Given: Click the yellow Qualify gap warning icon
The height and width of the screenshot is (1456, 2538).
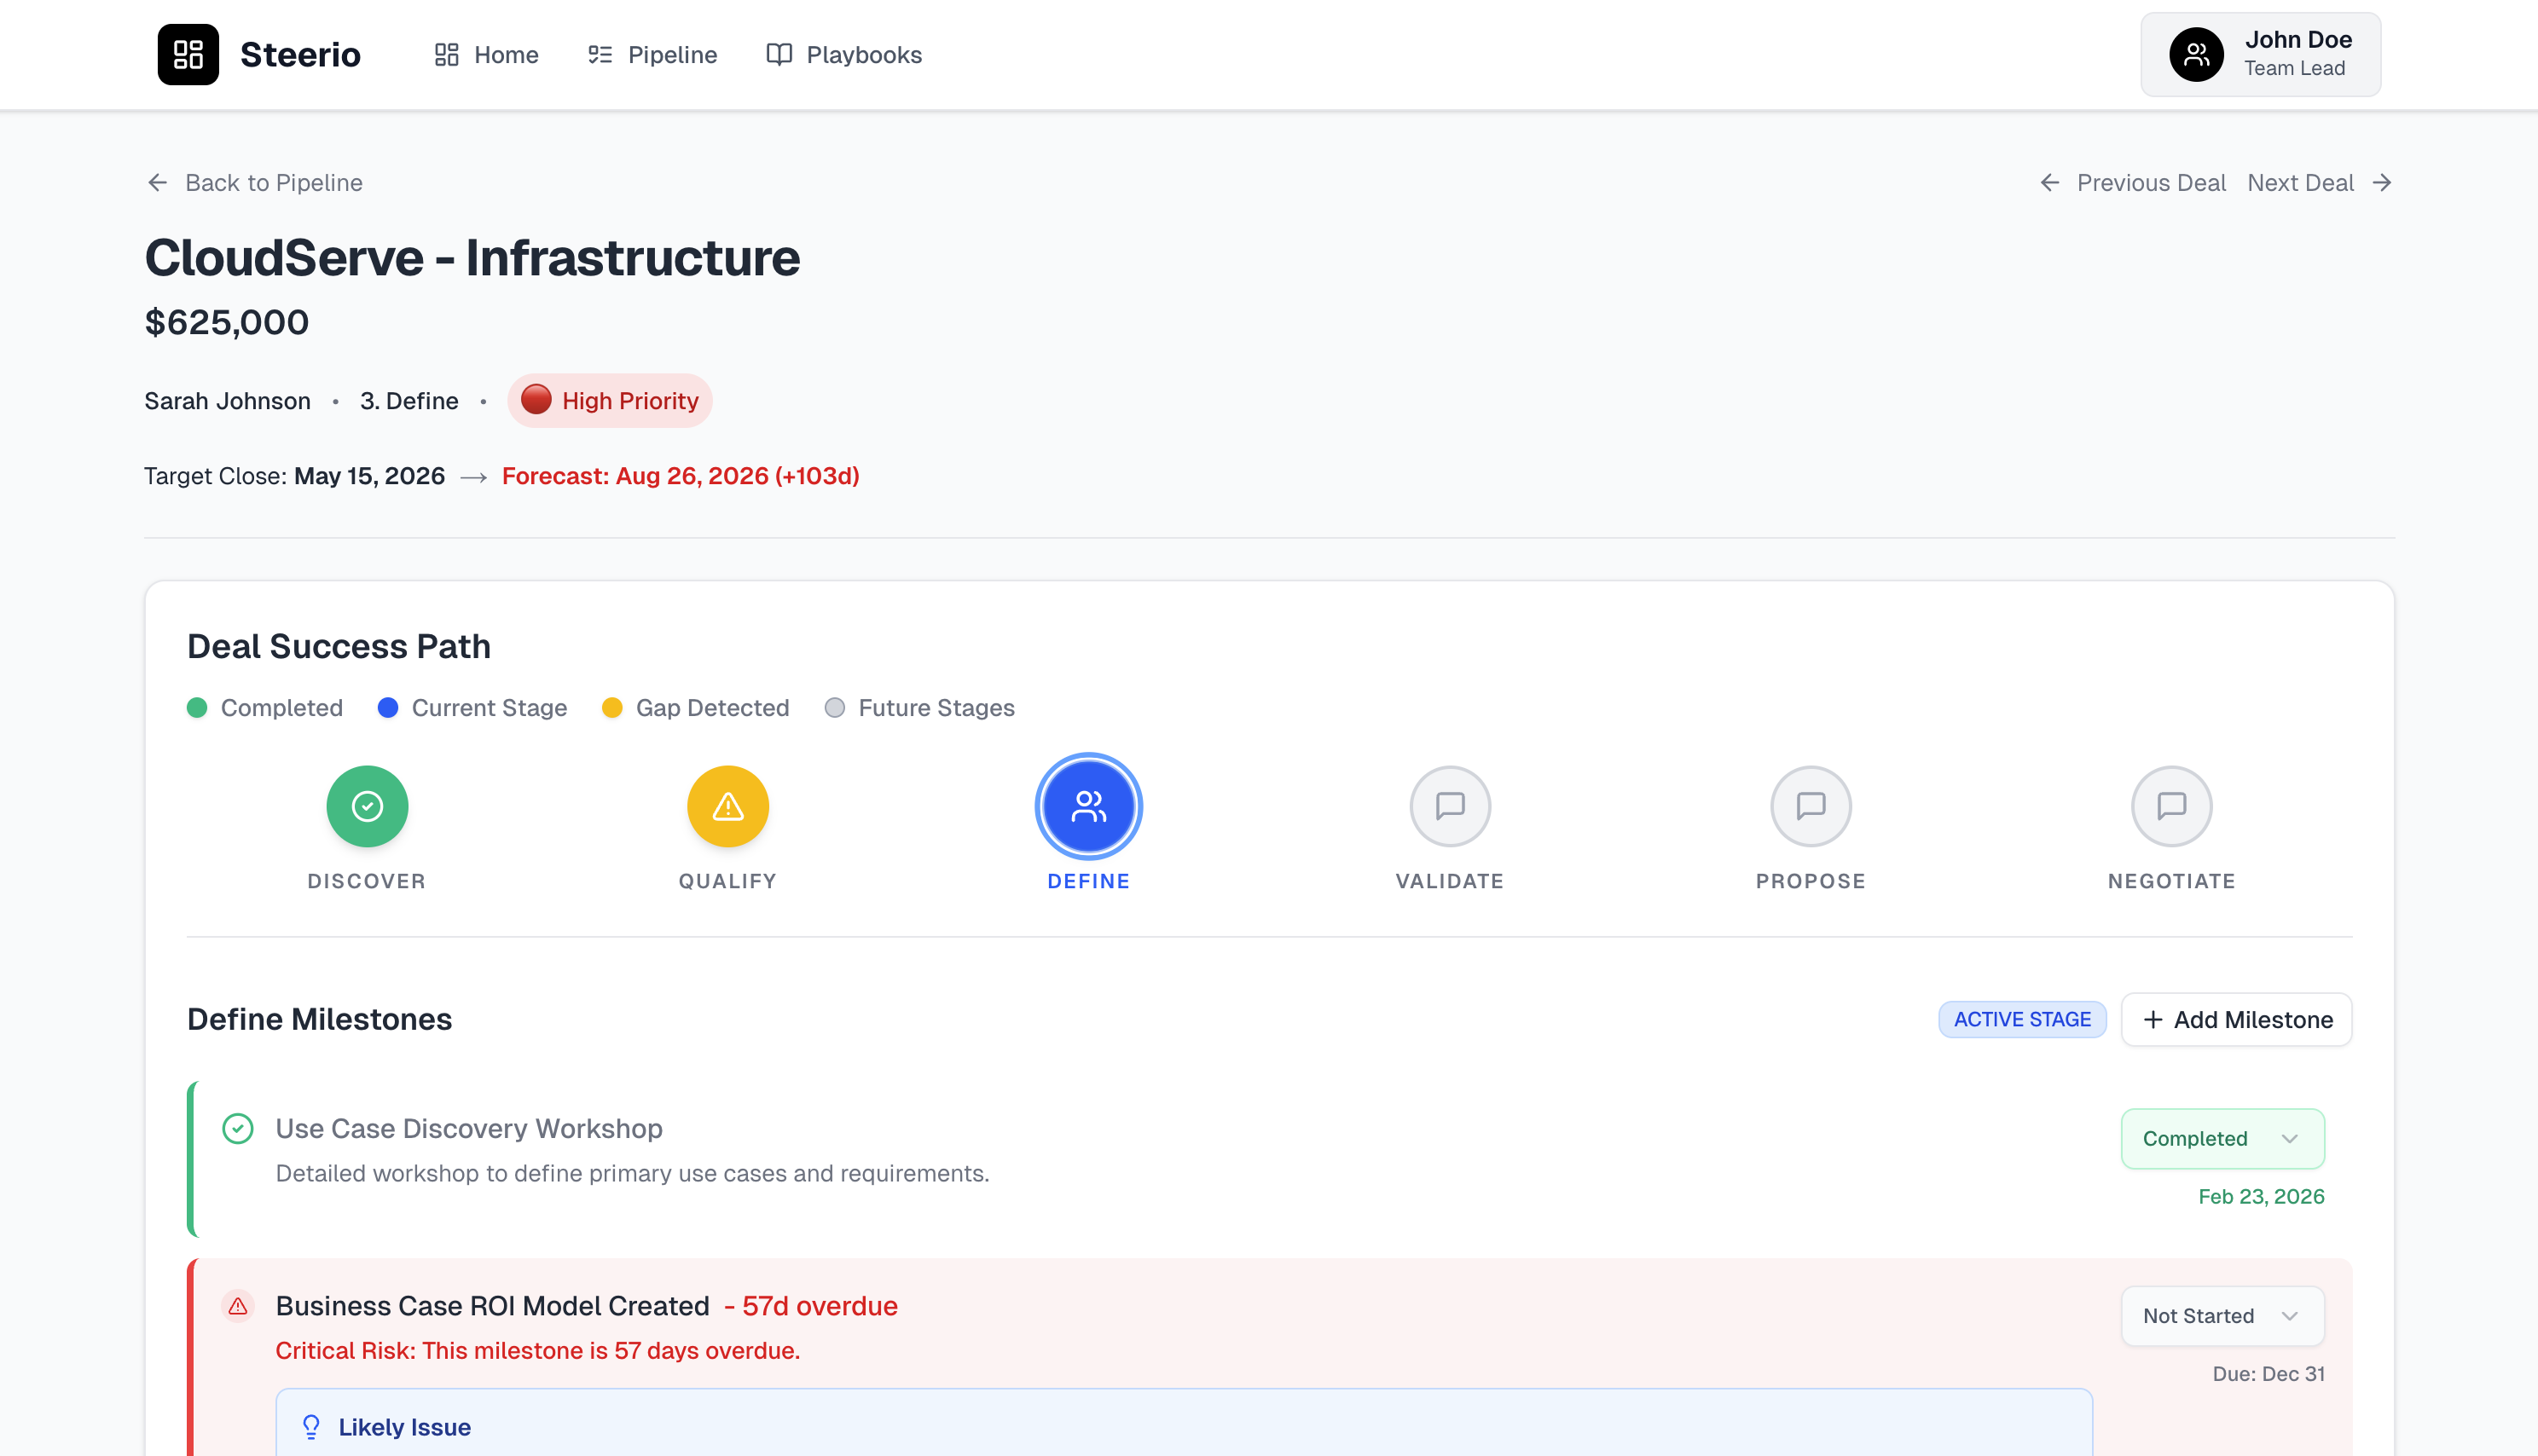Looking at the screenshot, I should click(x=727, y=806).
